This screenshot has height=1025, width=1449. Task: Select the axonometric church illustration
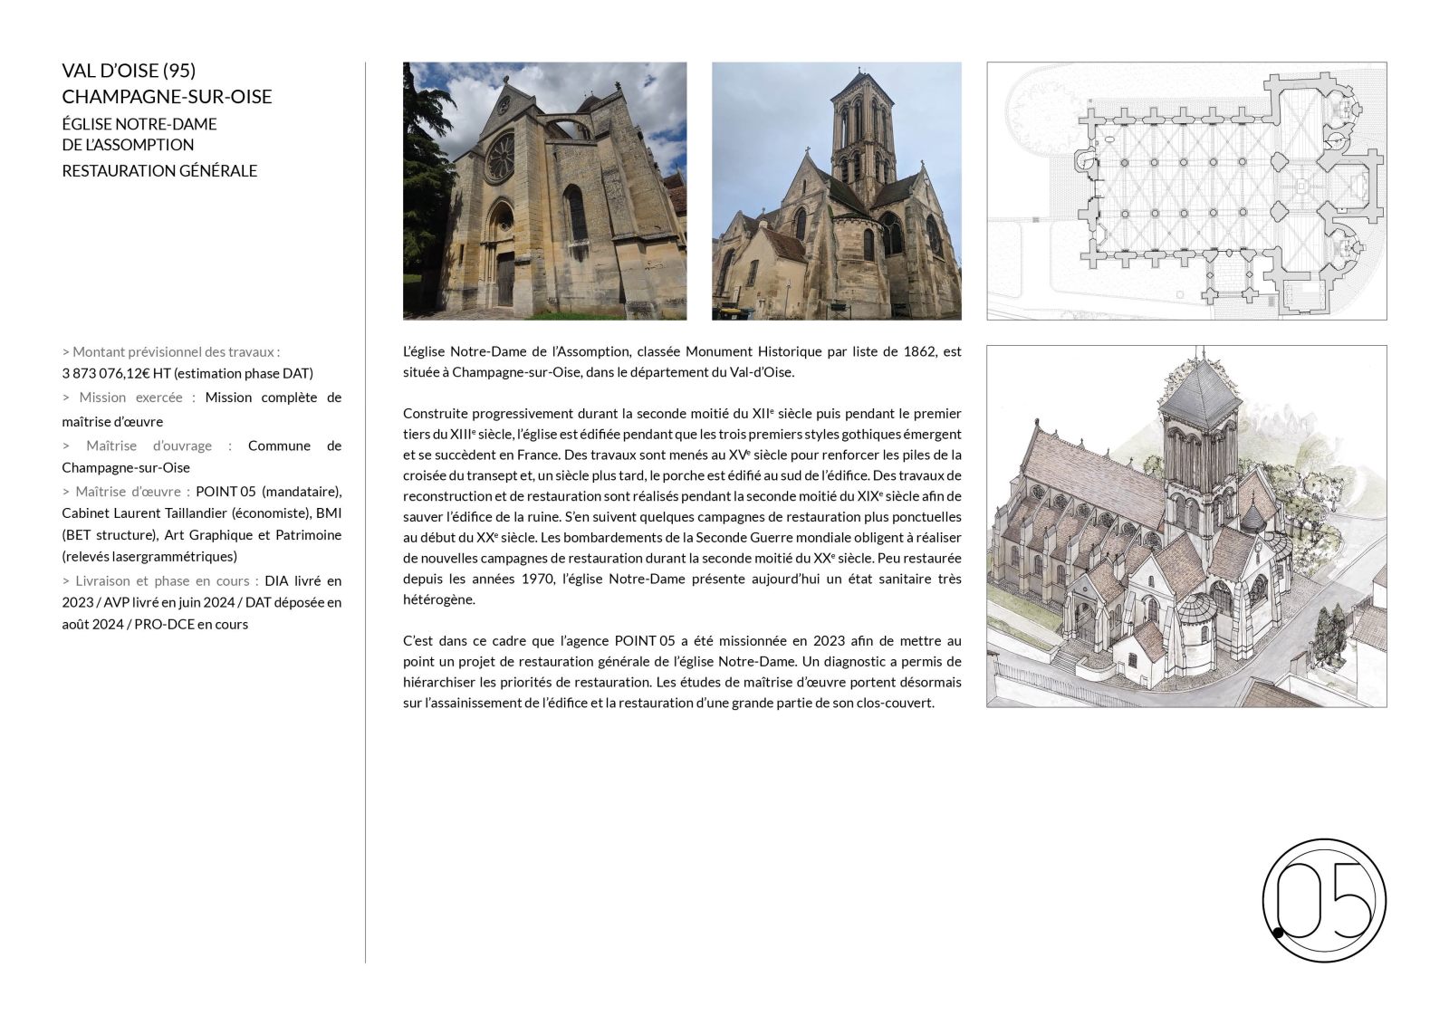click(1186, 526)
